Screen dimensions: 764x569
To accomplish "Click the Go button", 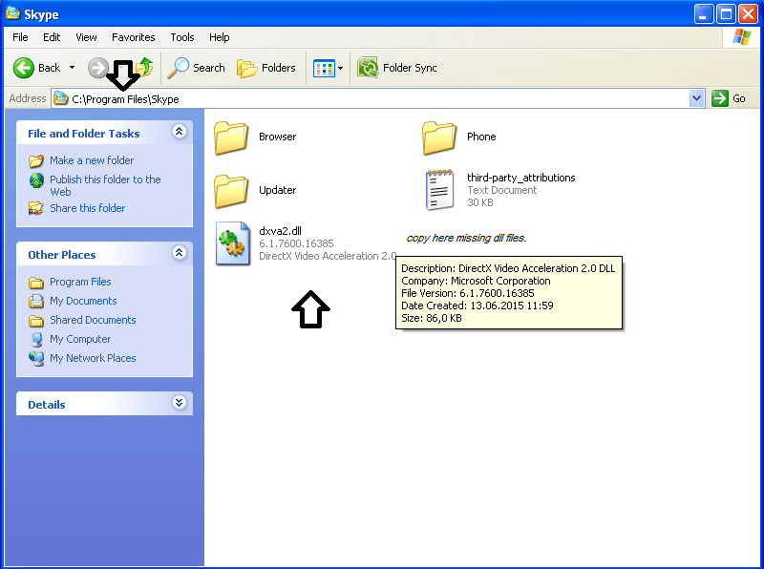I will (729, 98).
